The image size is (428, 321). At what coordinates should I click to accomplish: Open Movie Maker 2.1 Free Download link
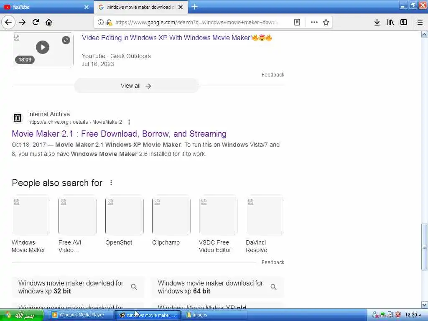(119, 134)
